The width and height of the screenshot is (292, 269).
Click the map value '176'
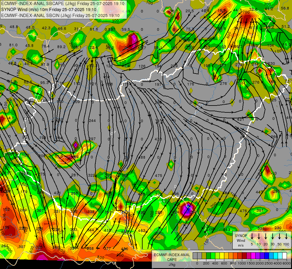pyautogui.click(x=191, y=84)
